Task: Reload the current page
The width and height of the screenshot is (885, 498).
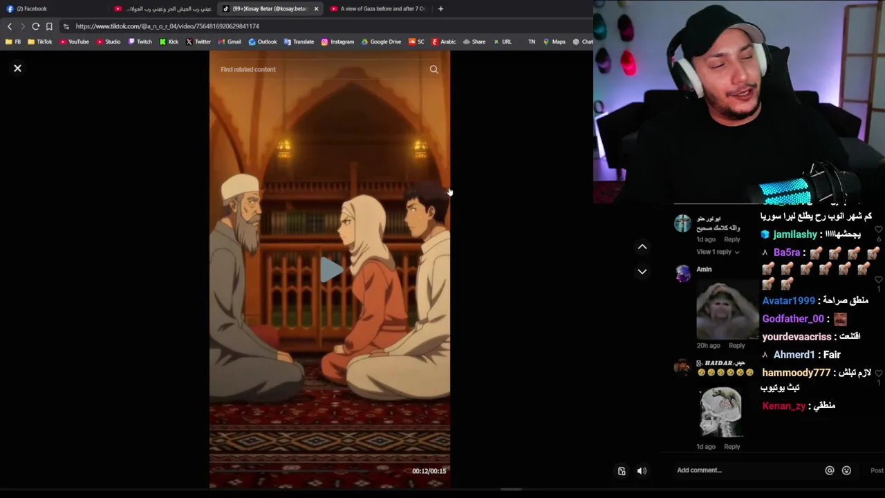Action: coord(35,26)
